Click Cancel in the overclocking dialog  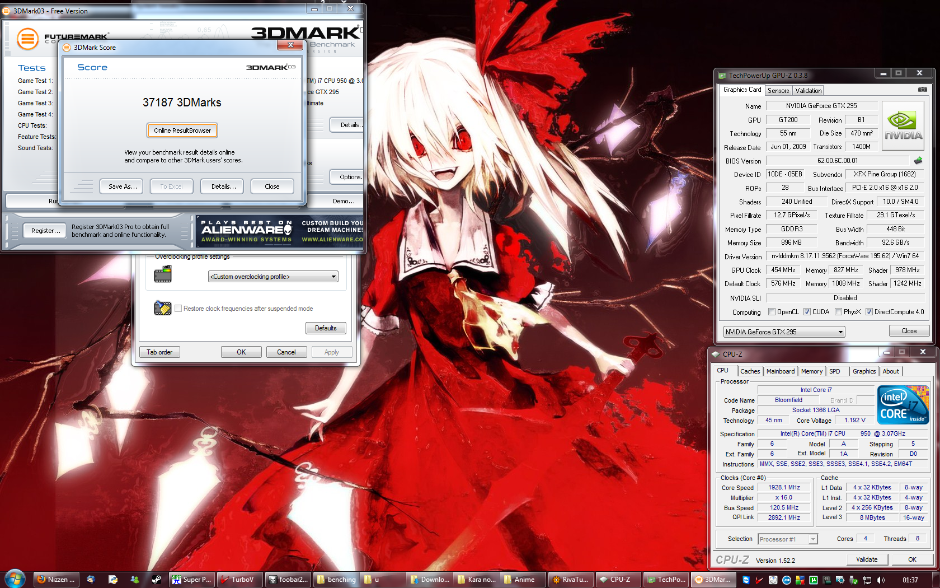(286, 352)
